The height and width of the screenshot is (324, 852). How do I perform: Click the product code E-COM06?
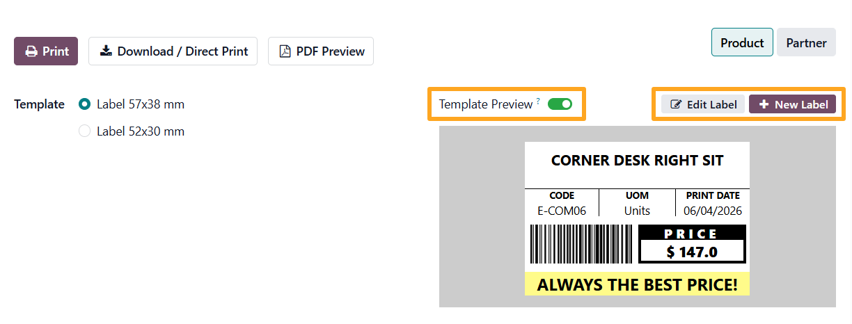point(562,211)
